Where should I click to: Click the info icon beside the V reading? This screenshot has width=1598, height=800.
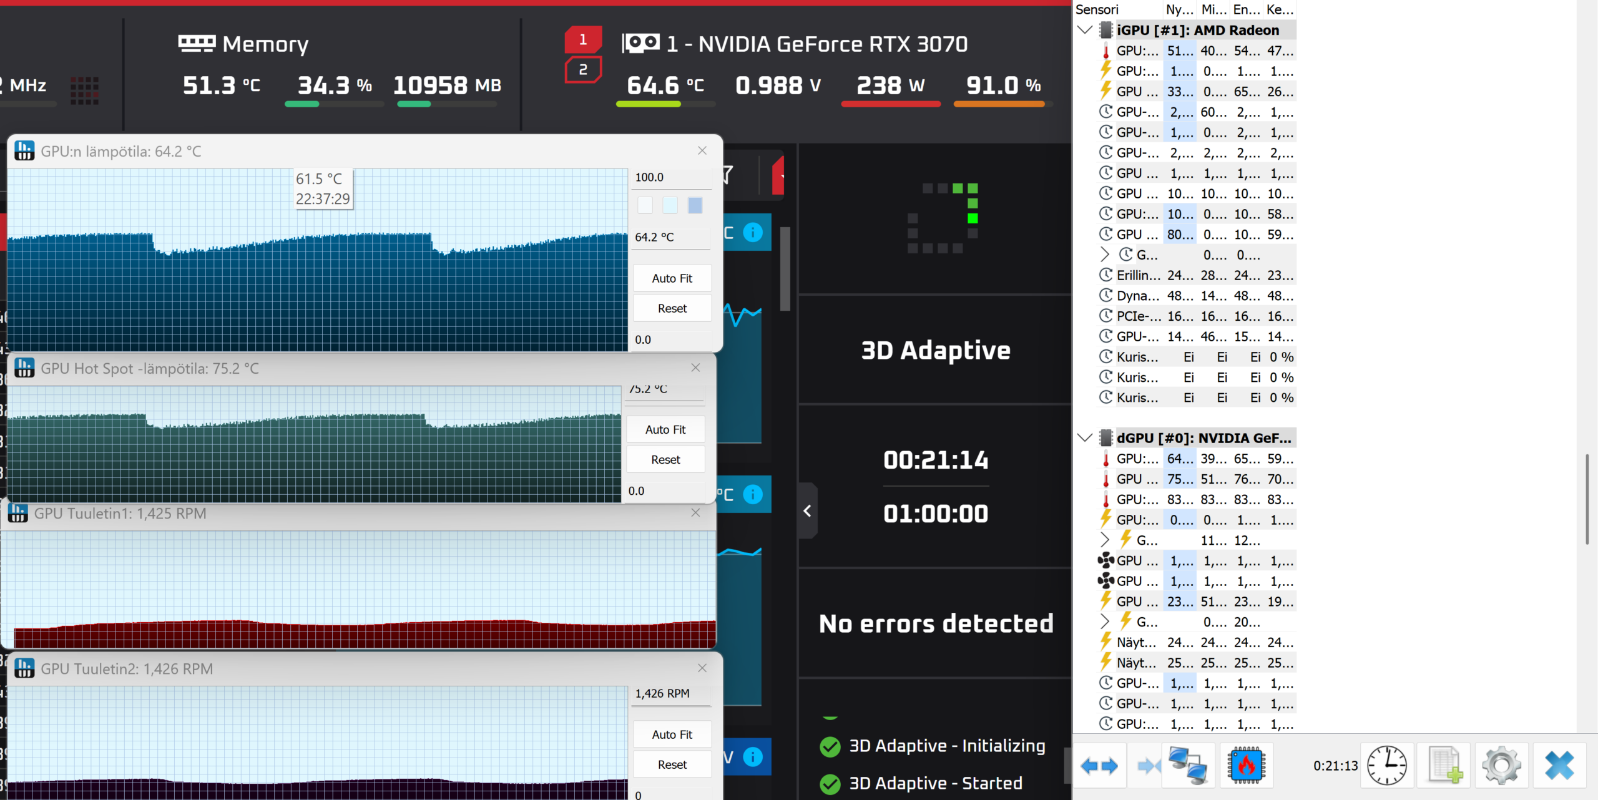tap(753, 757)
